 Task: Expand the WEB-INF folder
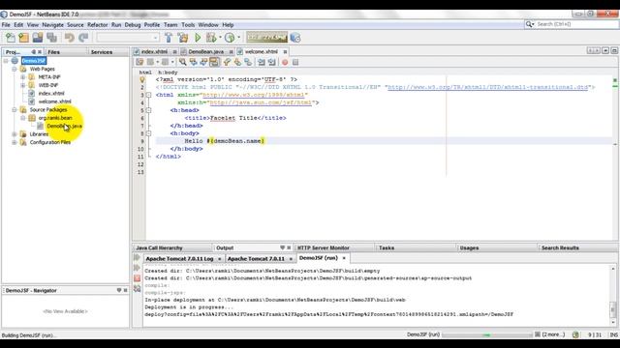coord(23,85)
